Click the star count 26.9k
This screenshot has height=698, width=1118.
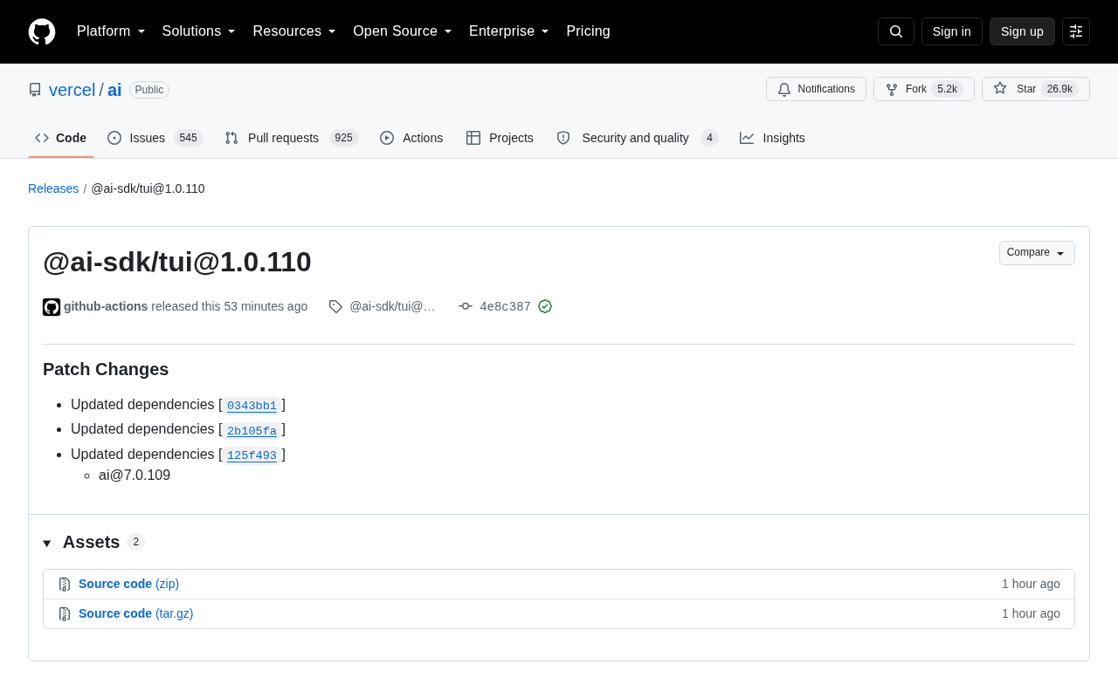point(1059,89)
